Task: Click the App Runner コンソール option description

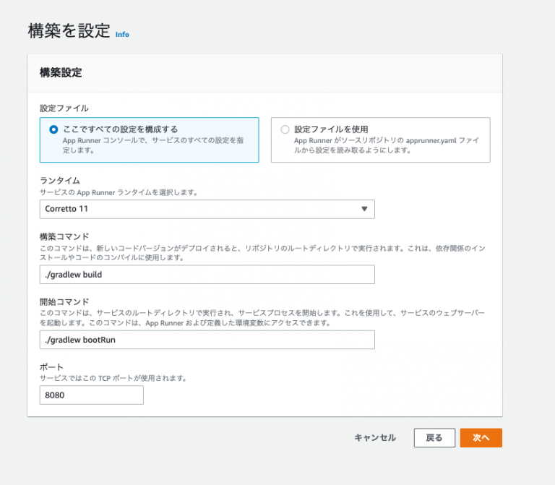Action: click(x=153, y=145)
